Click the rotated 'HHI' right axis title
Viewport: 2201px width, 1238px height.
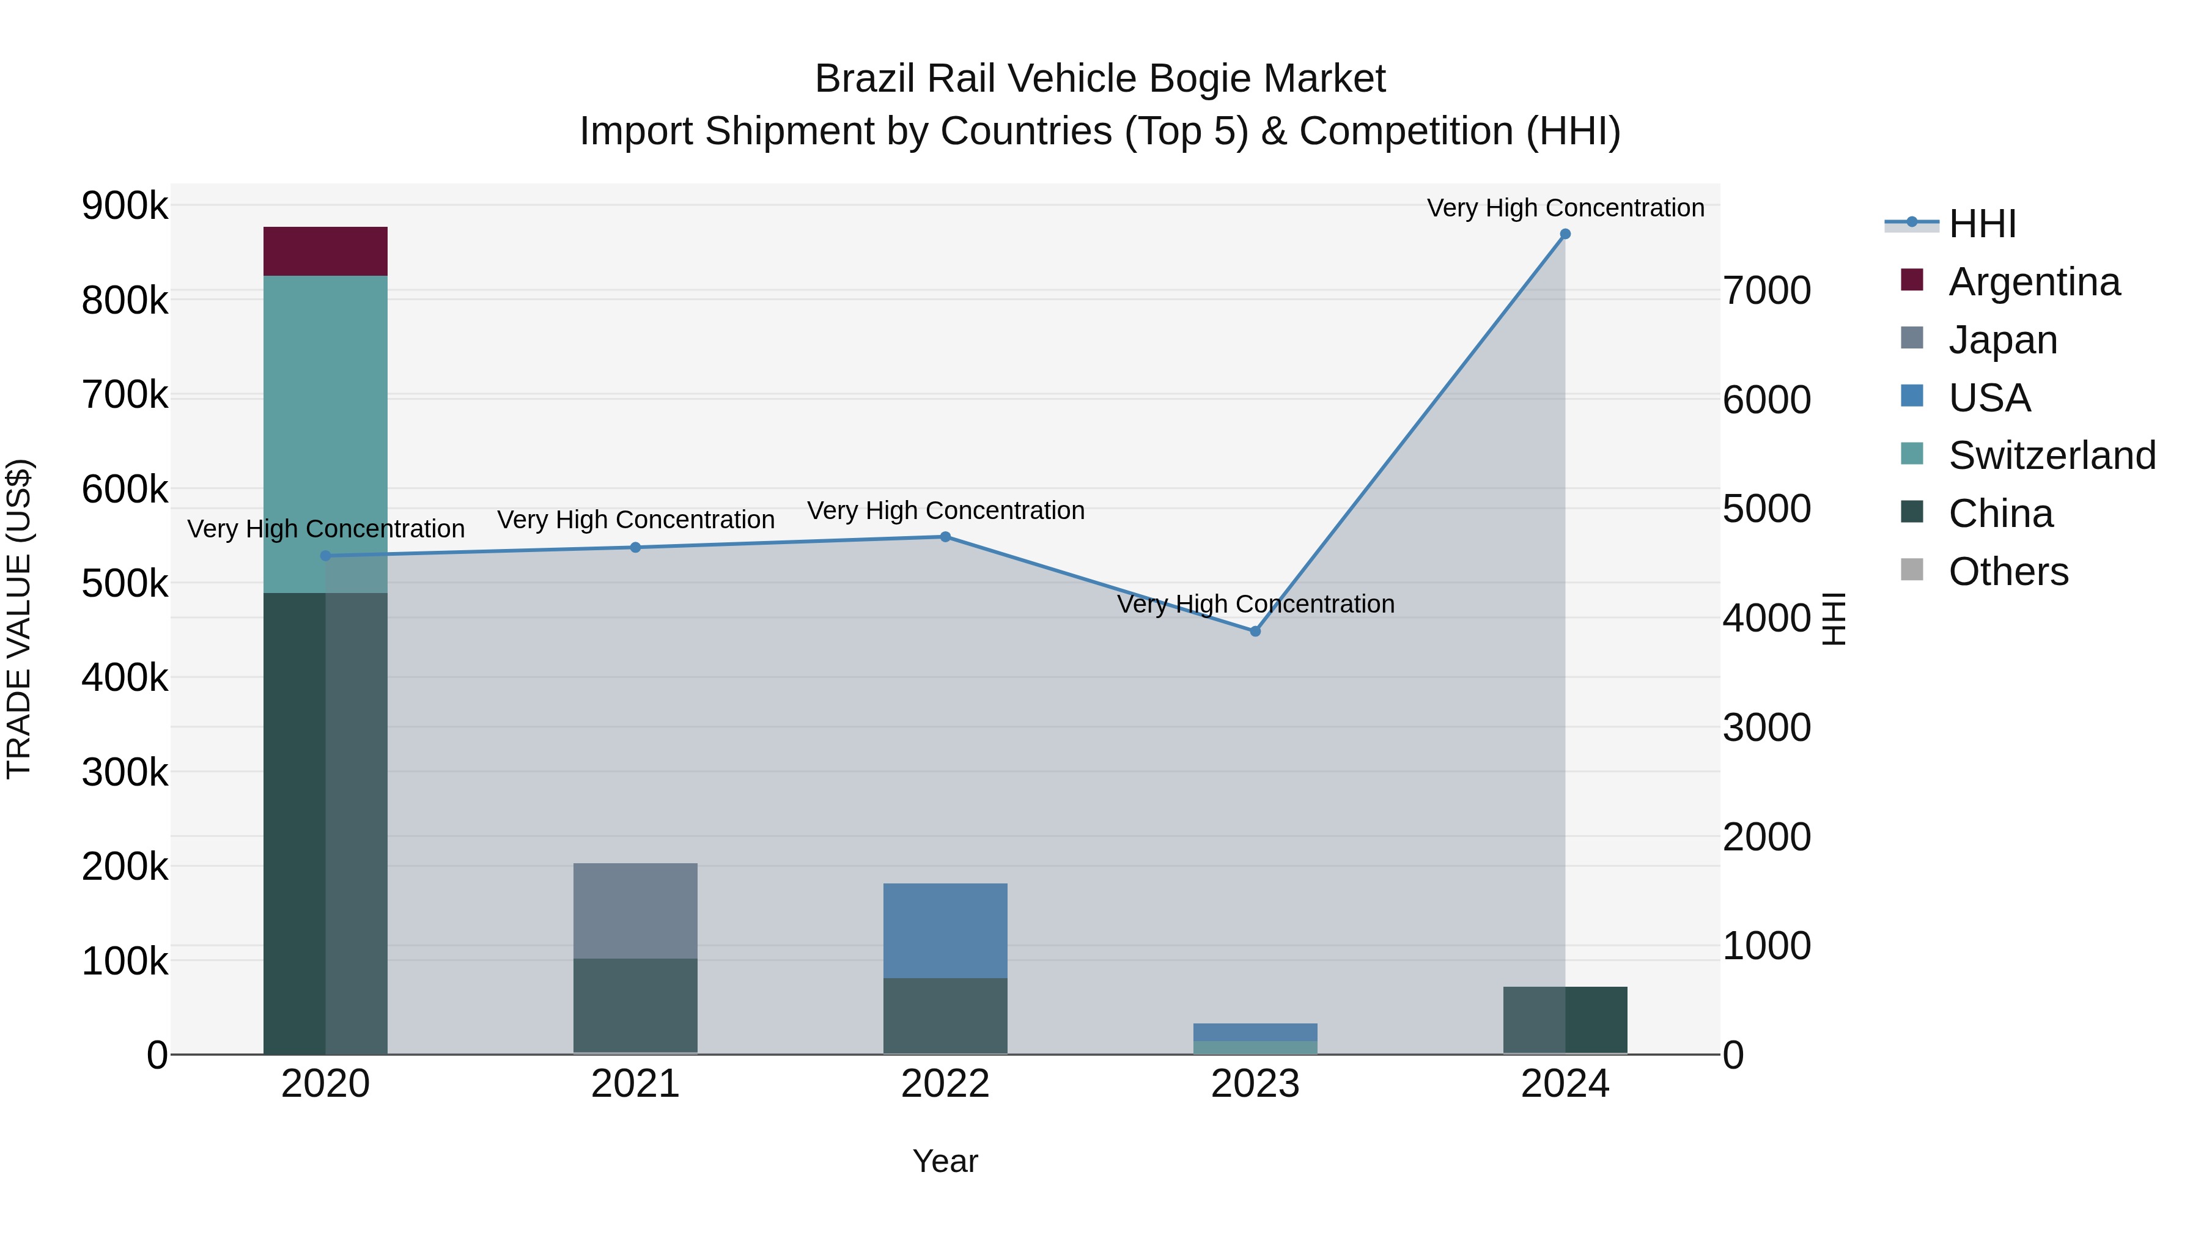coord(1834,619)
